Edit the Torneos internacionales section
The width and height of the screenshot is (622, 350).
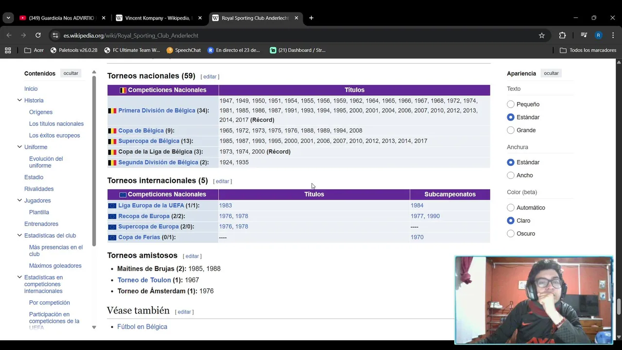(x=223, y=181)
